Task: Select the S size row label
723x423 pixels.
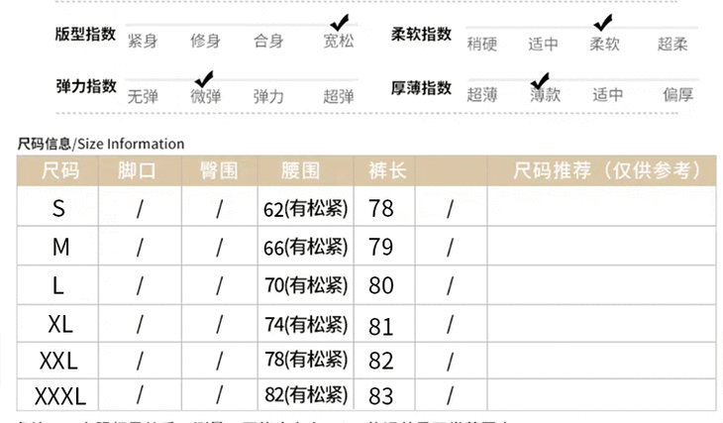Action: coord(58,208)
